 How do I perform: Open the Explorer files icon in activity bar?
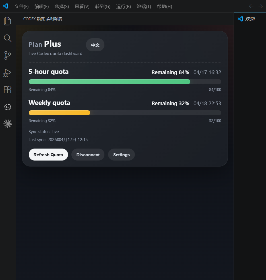pos(7,21)
